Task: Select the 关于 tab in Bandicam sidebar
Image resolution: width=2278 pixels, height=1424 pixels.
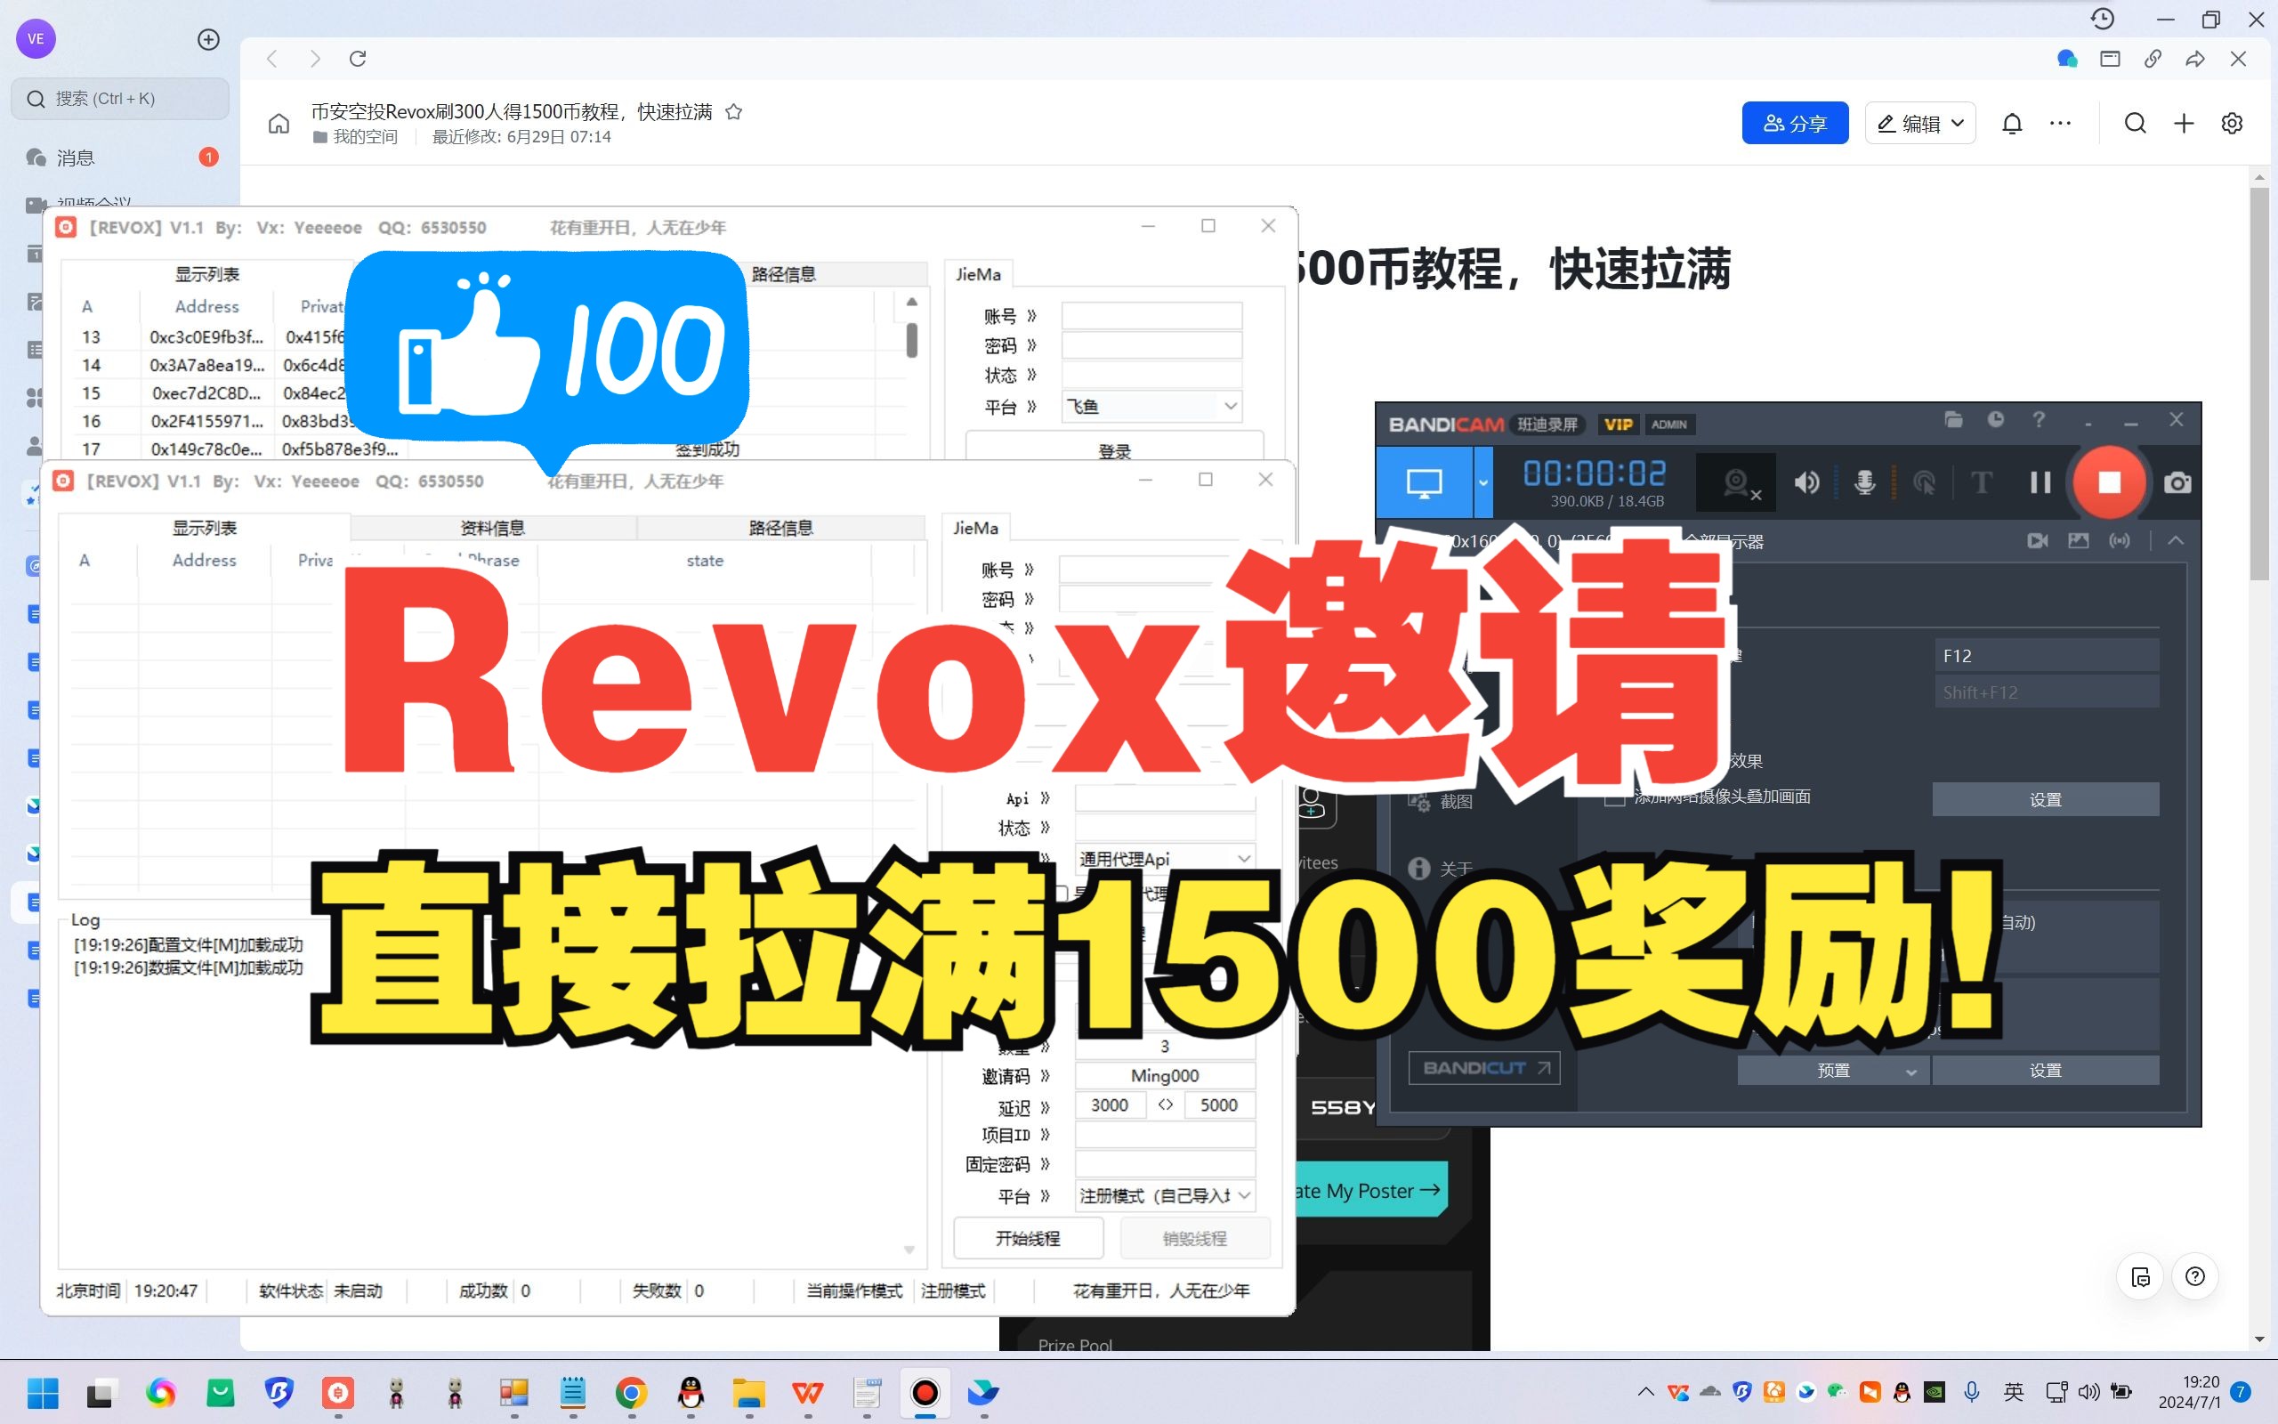Action: 1442,869
